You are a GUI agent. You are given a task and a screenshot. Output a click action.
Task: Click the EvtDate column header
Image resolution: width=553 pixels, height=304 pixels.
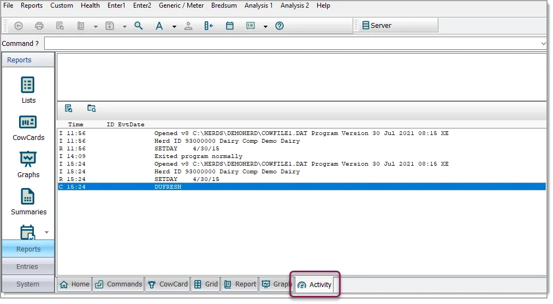131,124
